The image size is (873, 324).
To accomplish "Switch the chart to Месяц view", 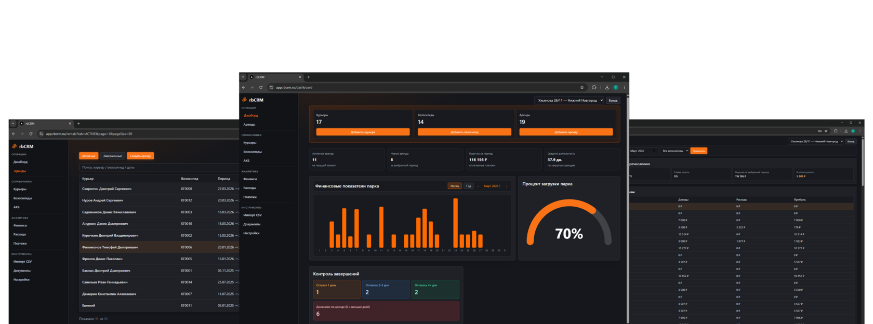I will (x=455, y=186).
